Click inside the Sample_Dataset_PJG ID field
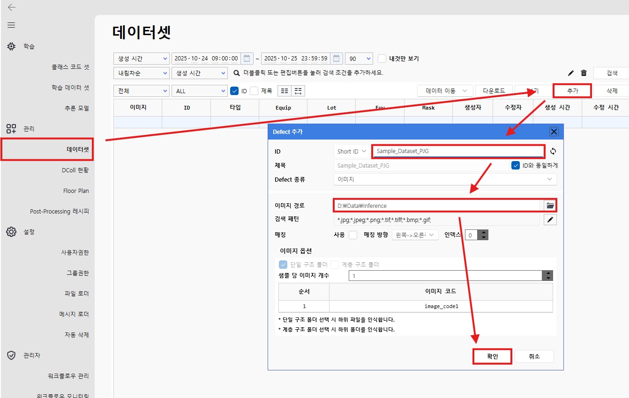629x398 pixels. point(458,151)
